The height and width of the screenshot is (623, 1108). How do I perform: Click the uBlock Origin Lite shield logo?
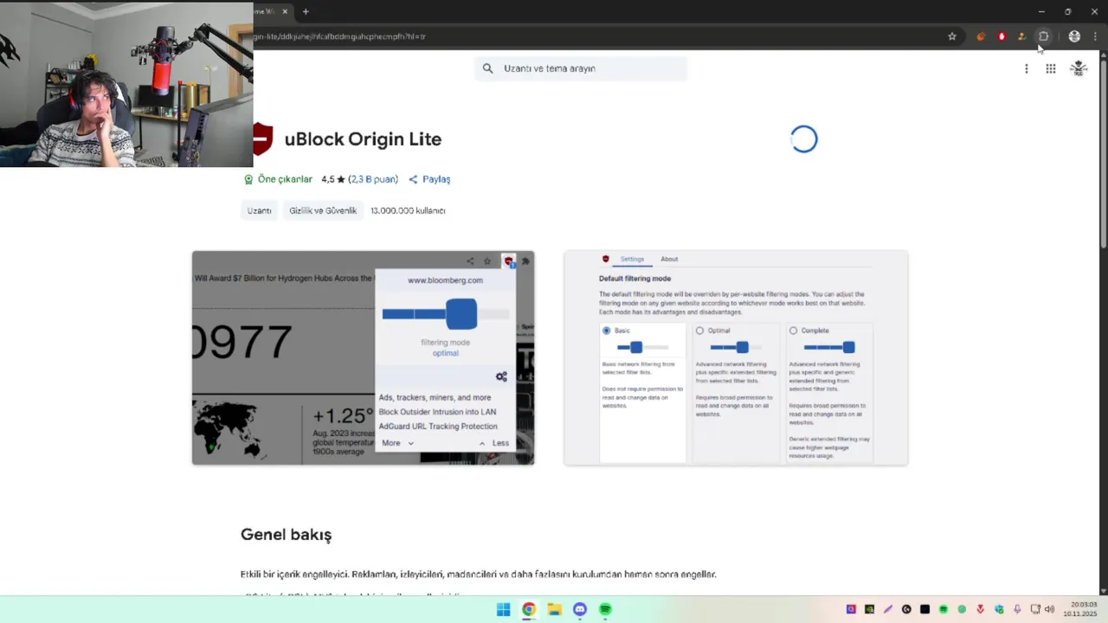[x=262, y=139]
